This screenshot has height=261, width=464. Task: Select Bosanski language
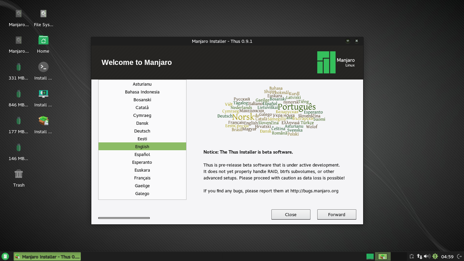point(142,100)
